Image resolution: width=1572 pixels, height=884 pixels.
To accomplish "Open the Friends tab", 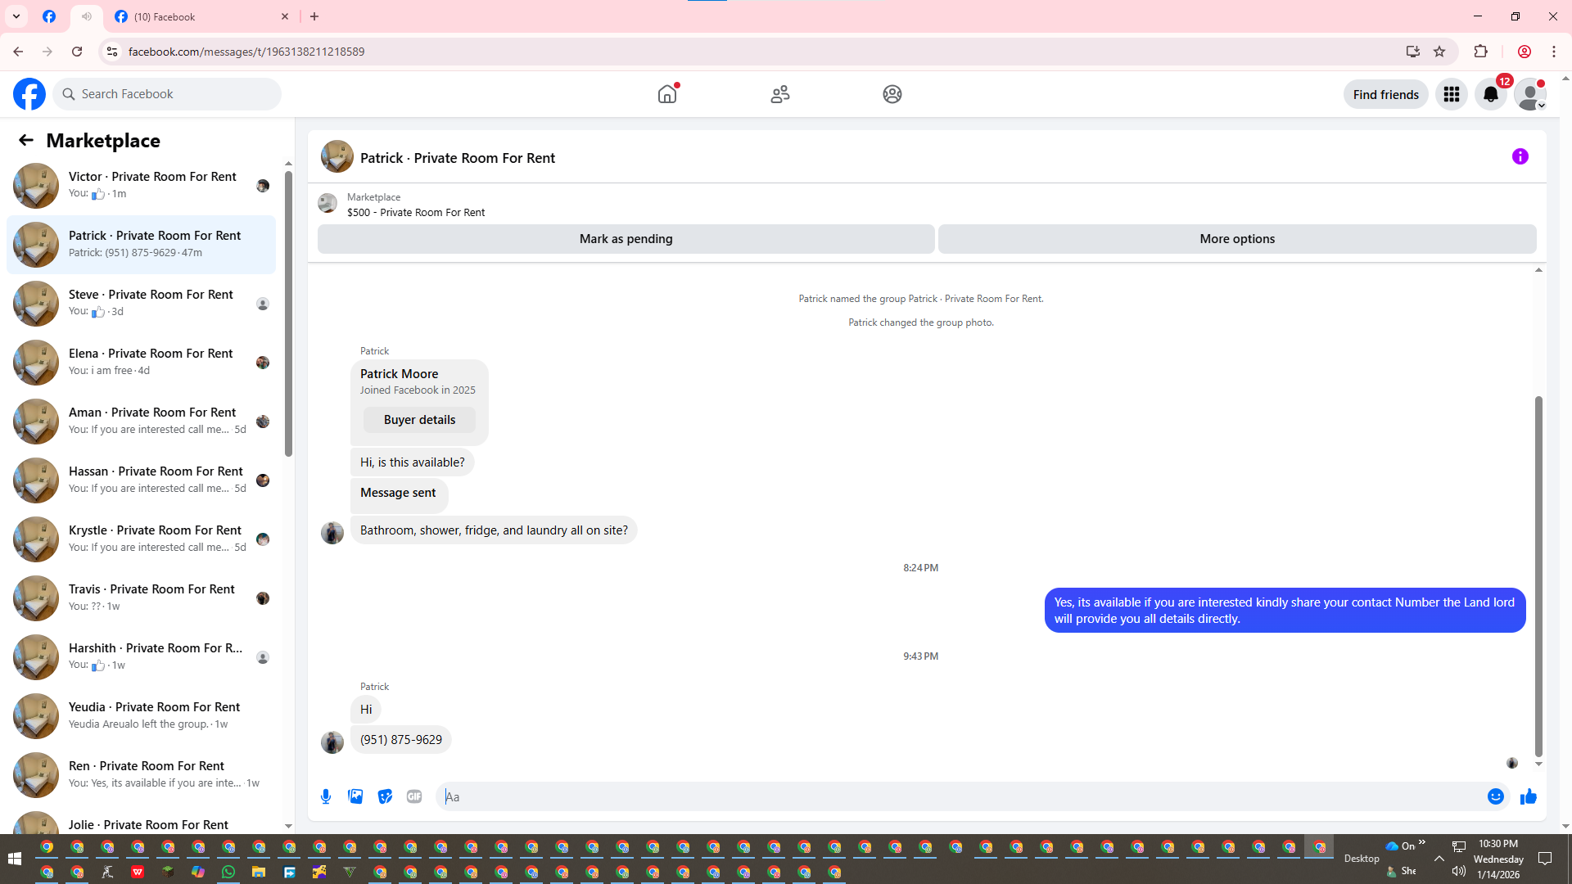I will pos(779,94).
